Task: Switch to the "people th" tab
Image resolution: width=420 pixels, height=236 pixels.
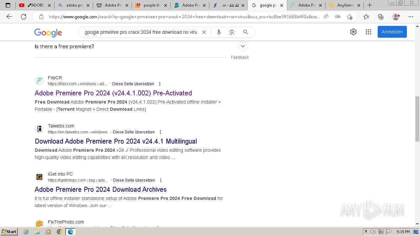Action: (151, 5)
